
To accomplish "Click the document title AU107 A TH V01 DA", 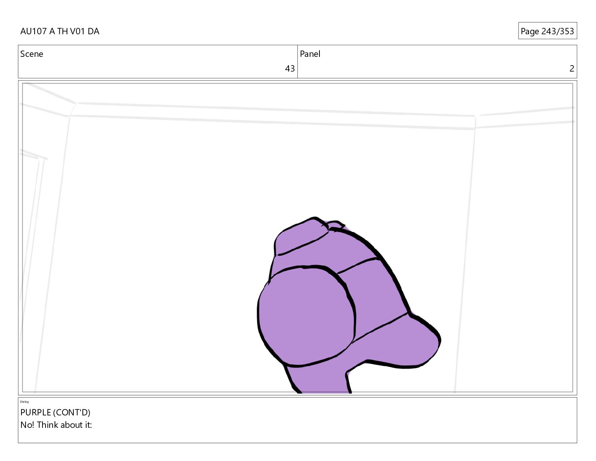I will pos(60,31).
